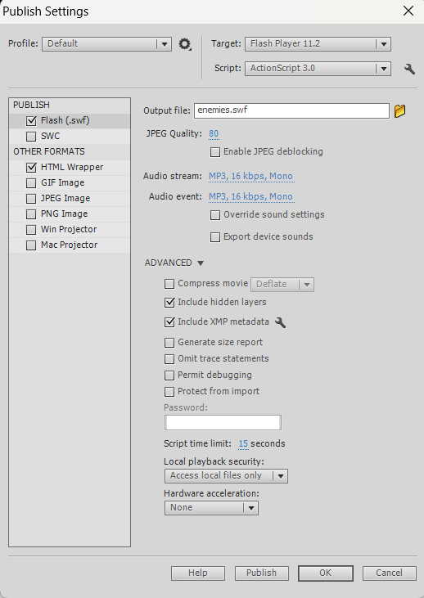
Task: Toggle Flash (.swf) checkbox
Action: coord(31,121)
